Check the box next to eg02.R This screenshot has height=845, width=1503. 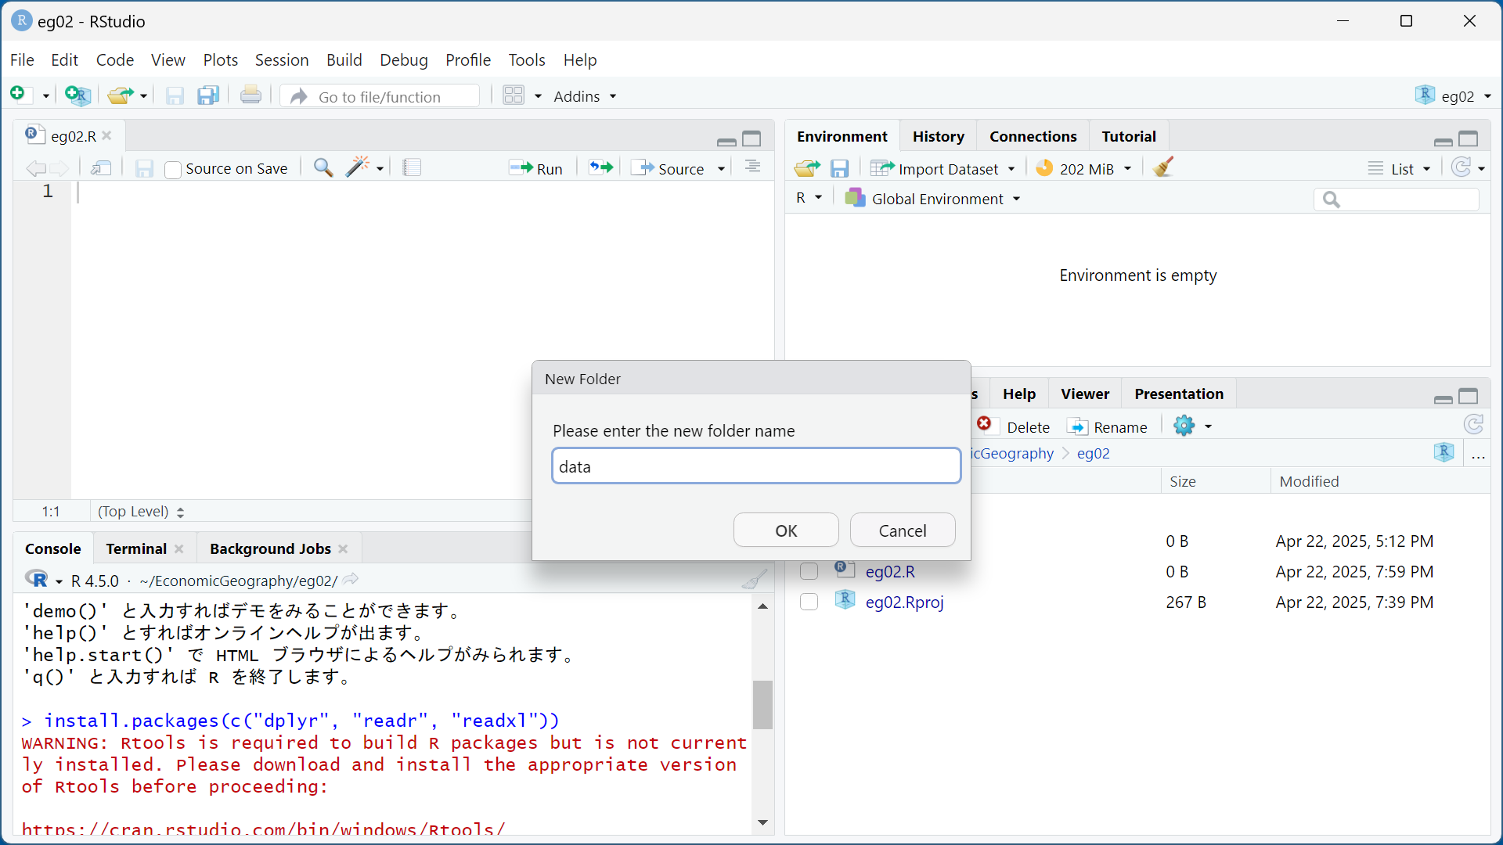[809, 572]
